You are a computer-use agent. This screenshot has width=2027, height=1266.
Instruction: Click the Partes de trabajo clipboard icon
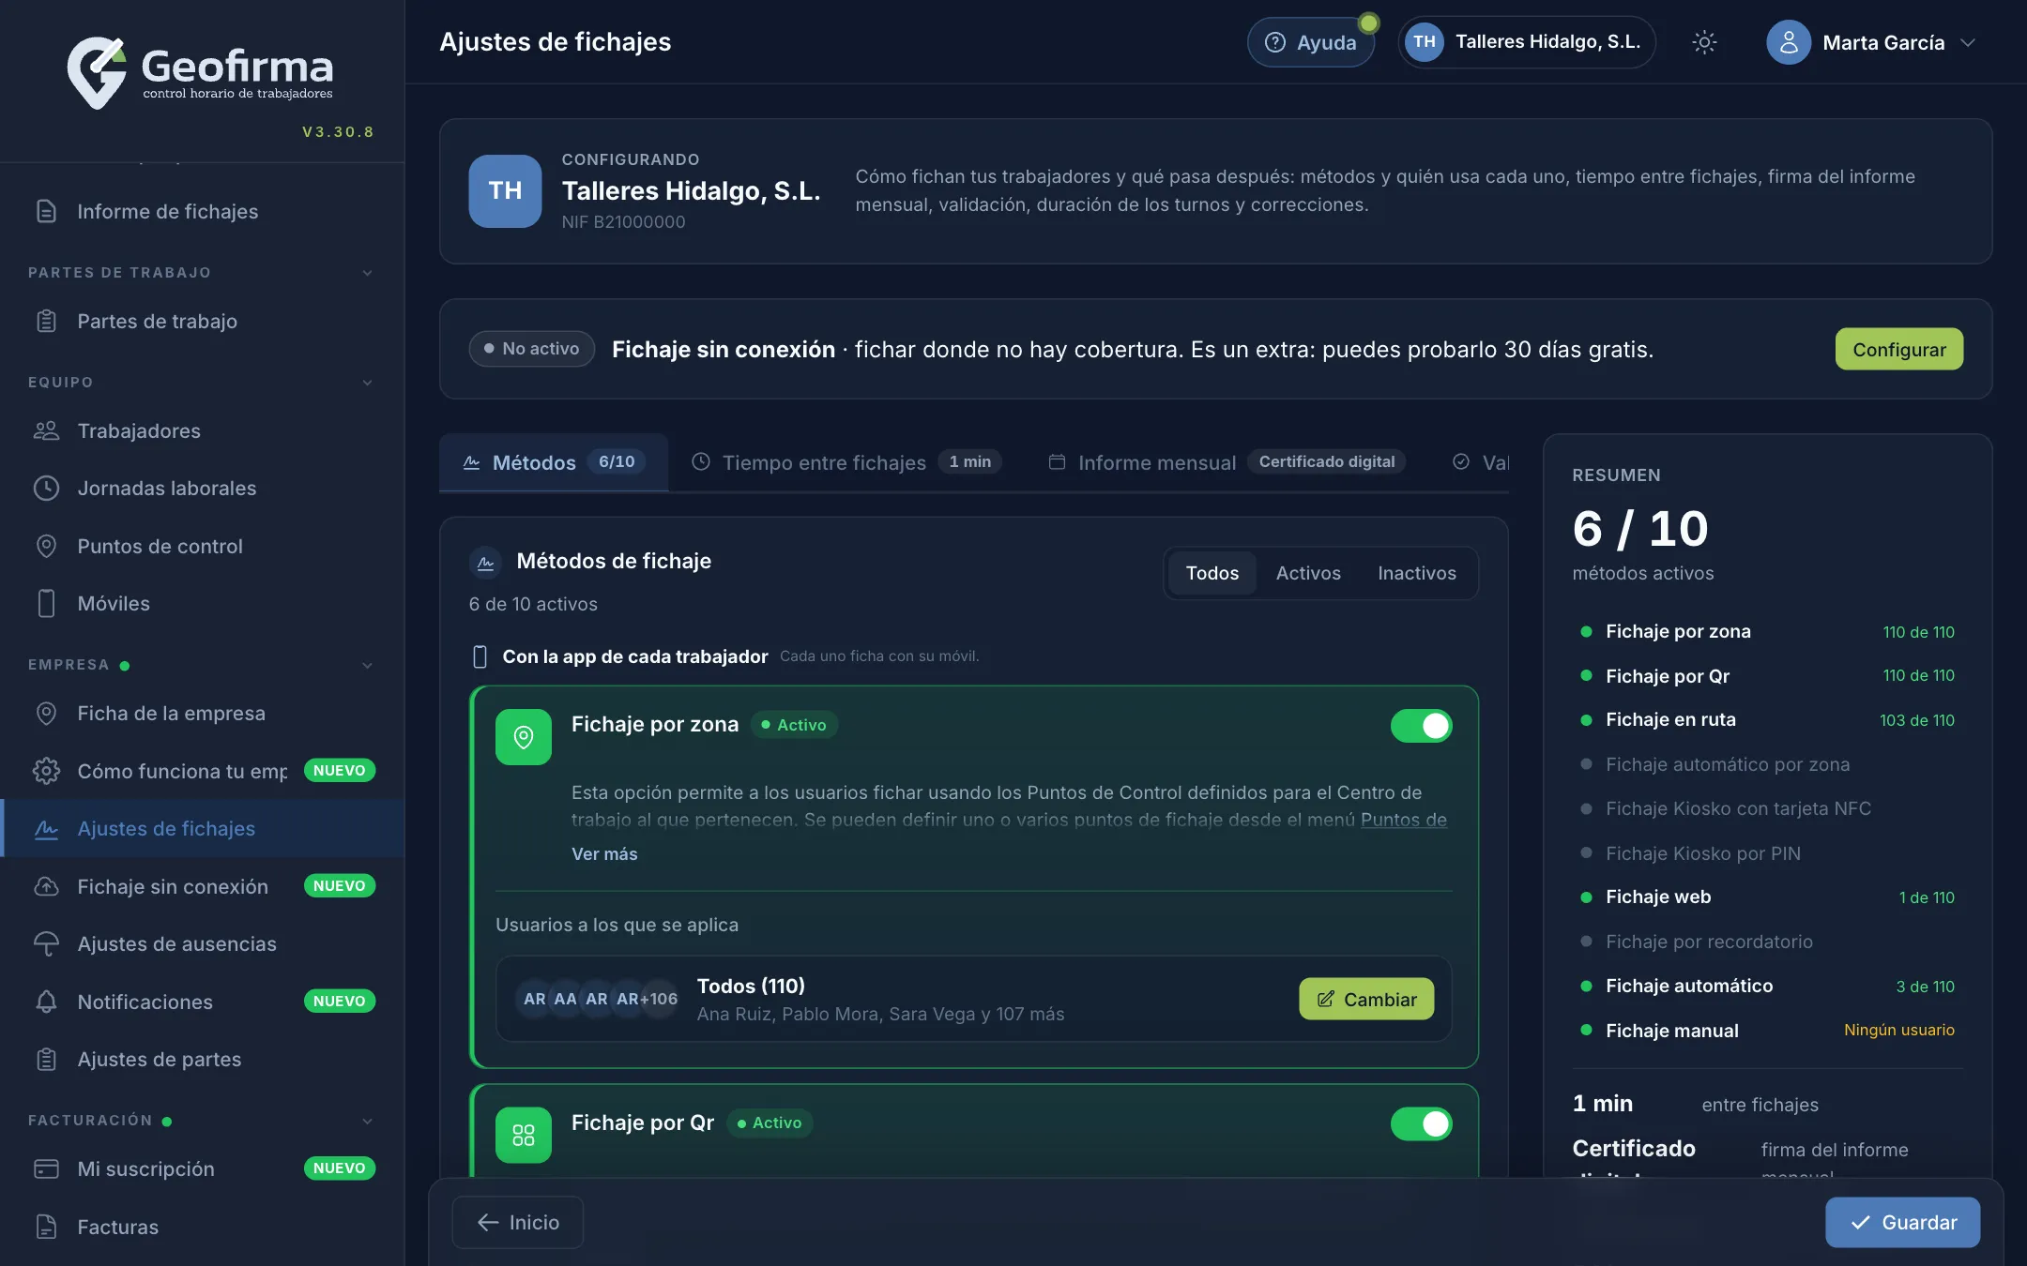(46, 322)
